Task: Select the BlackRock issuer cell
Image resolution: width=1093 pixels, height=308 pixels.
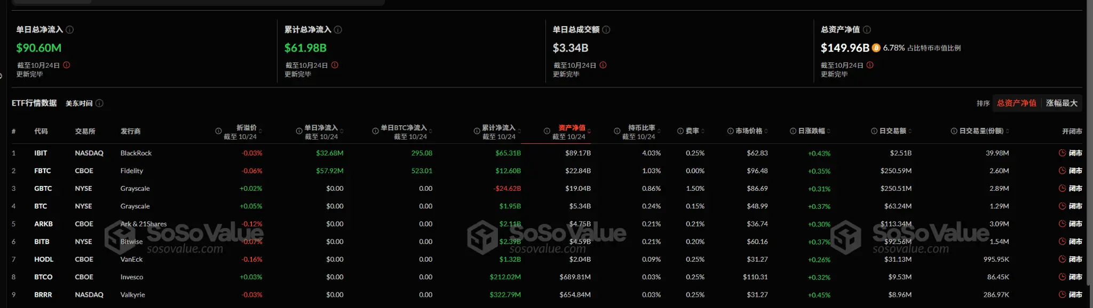Action: (x=136, y=153)
